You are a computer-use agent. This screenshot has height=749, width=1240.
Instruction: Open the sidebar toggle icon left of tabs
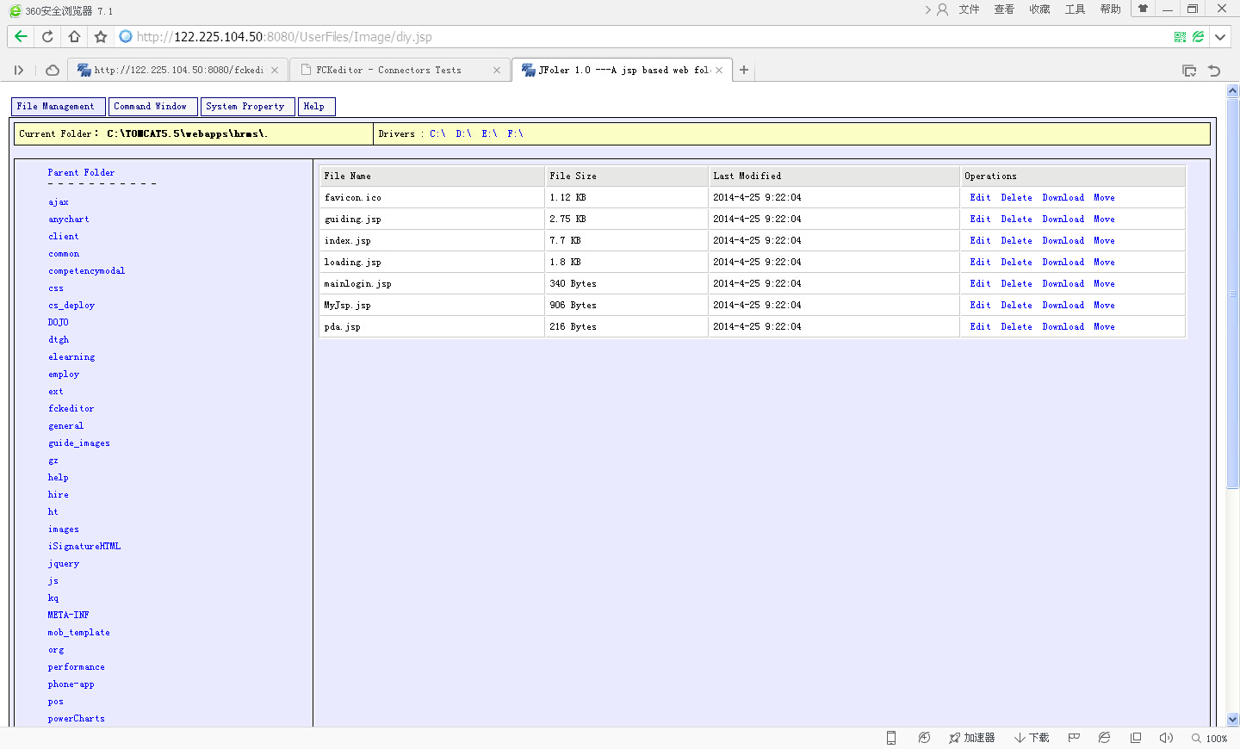(x=19, y=71)
